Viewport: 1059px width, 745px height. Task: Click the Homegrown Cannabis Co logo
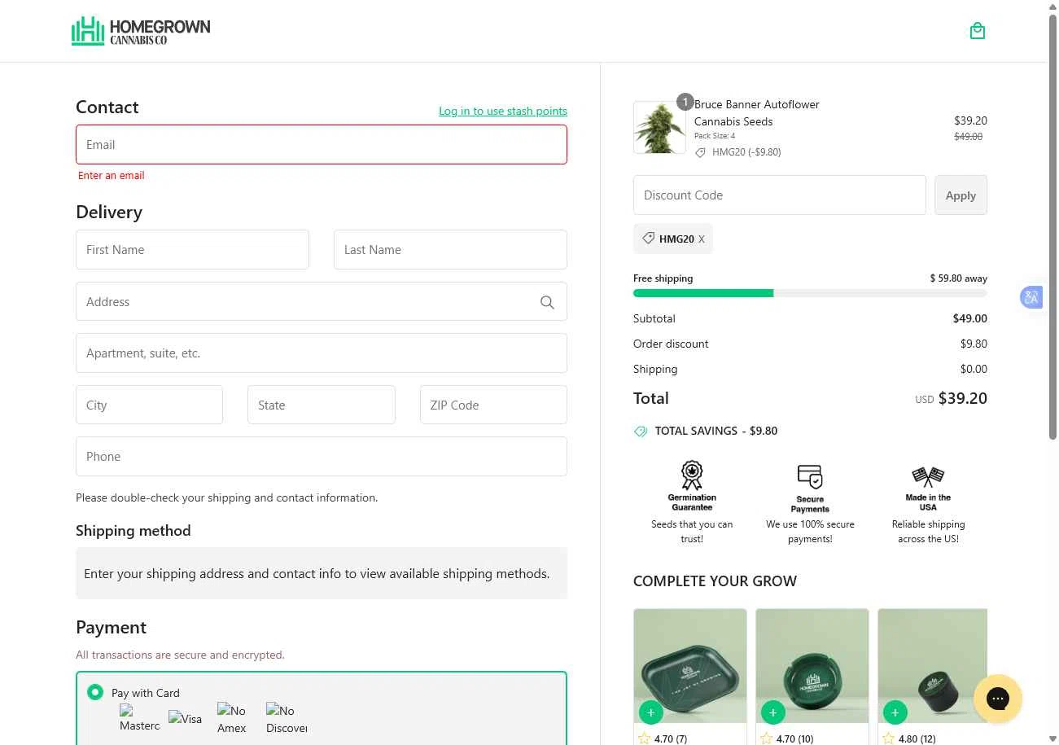point(141,31)
